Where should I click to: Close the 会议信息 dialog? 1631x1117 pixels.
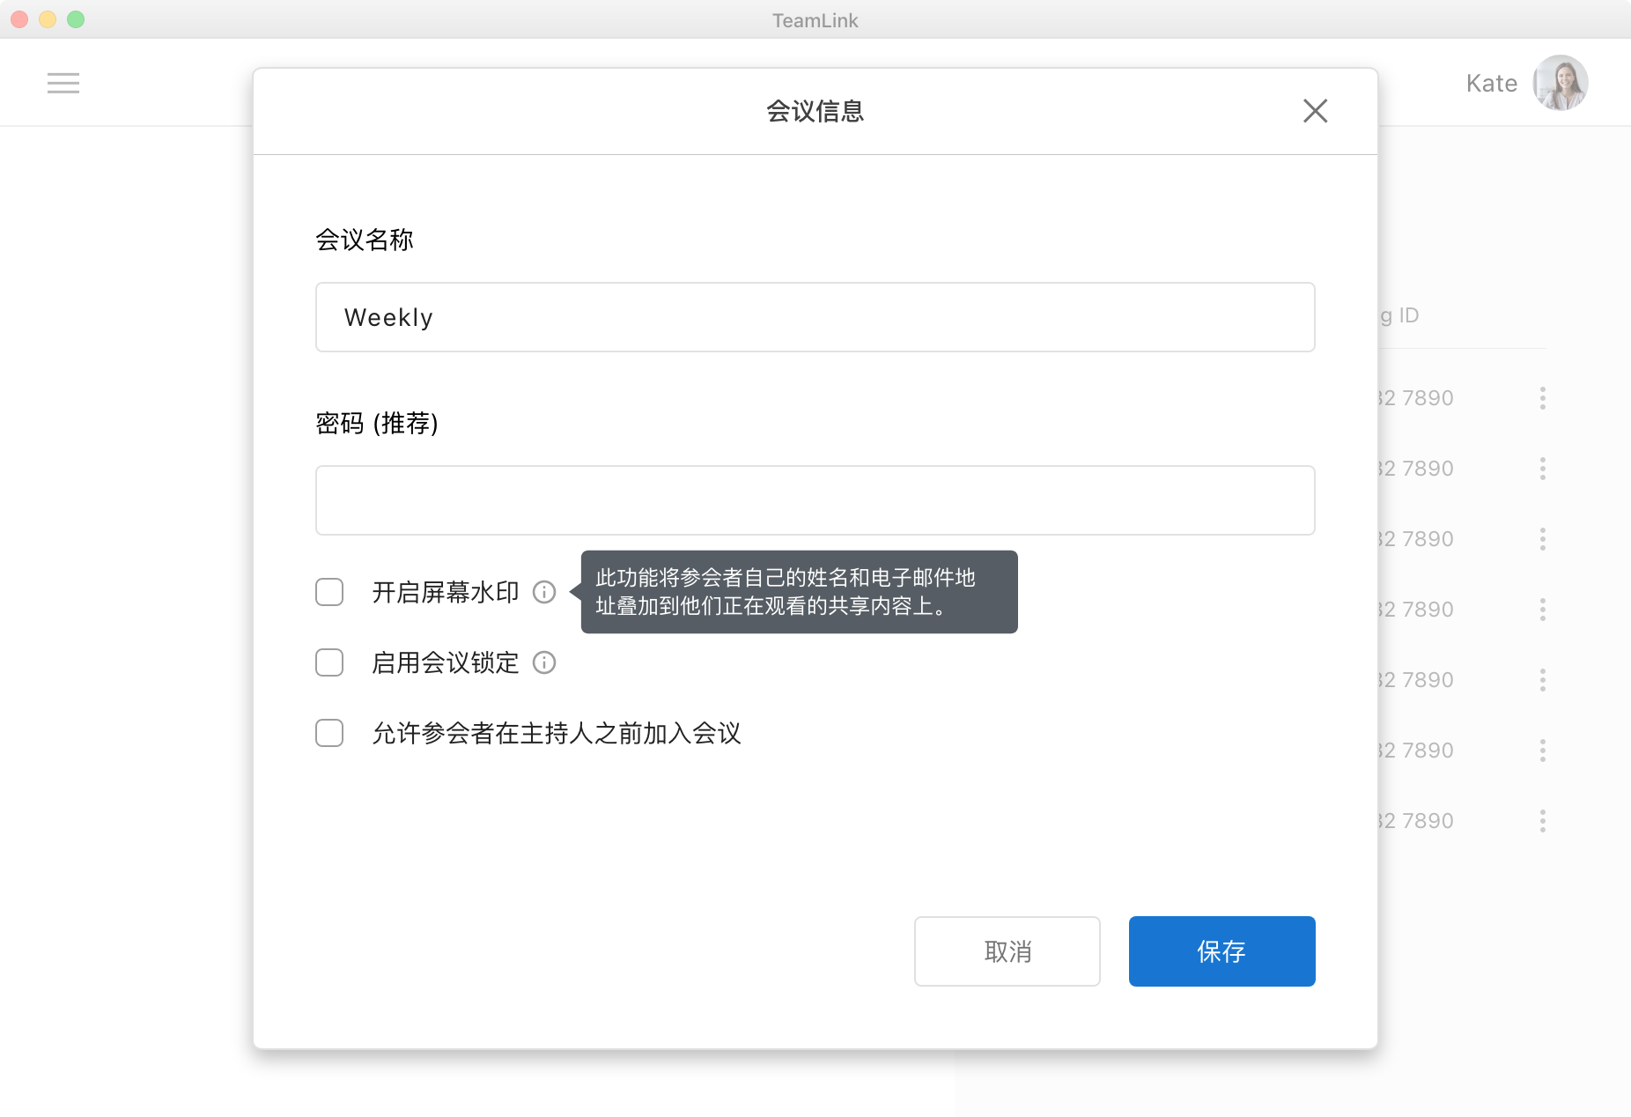click(1315, 111)
